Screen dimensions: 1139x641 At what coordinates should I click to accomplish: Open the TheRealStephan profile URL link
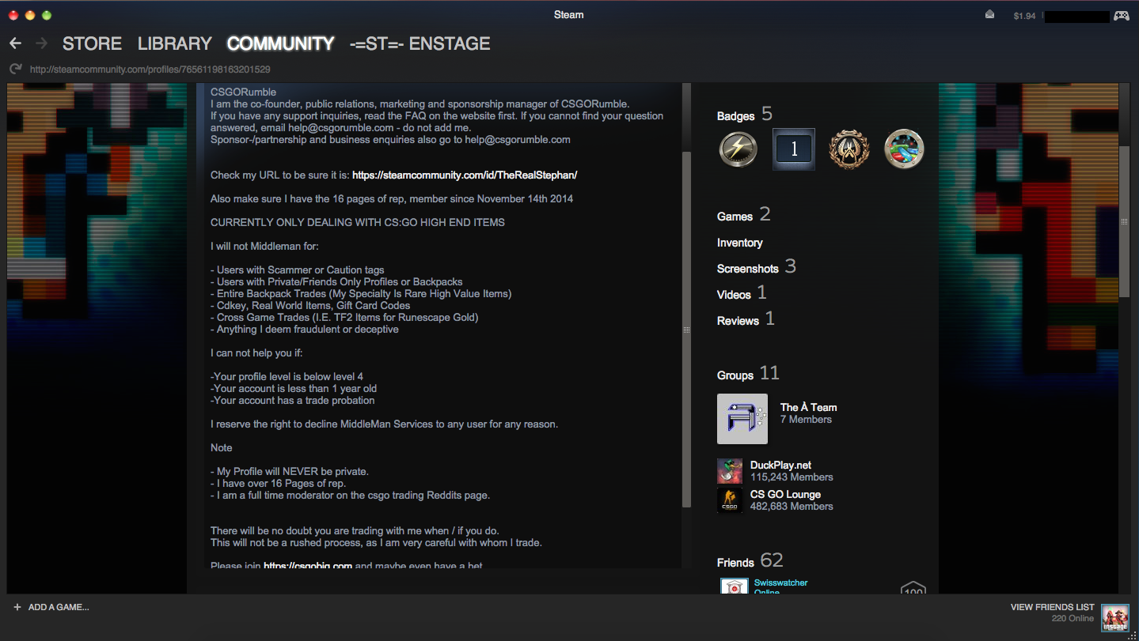click(469, 175)
